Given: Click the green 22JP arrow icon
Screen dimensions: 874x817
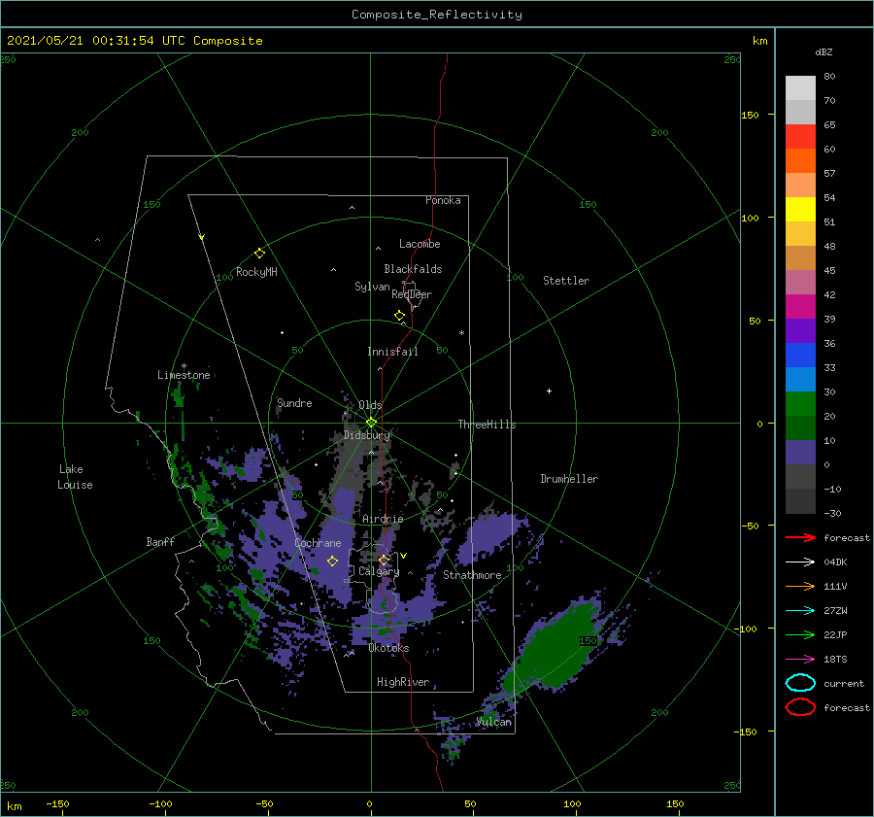Looking at the screenshot, I should click(x=800, y=634).
